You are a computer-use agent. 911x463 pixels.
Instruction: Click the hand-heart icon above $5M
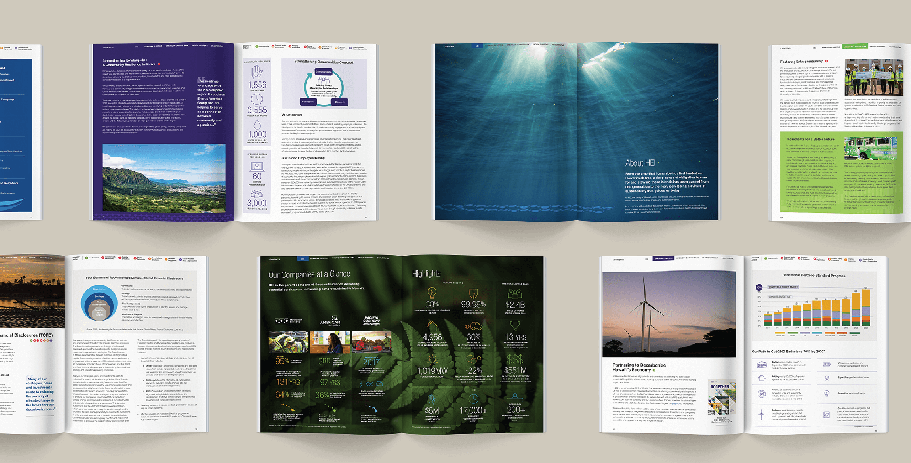pos(431,399)
